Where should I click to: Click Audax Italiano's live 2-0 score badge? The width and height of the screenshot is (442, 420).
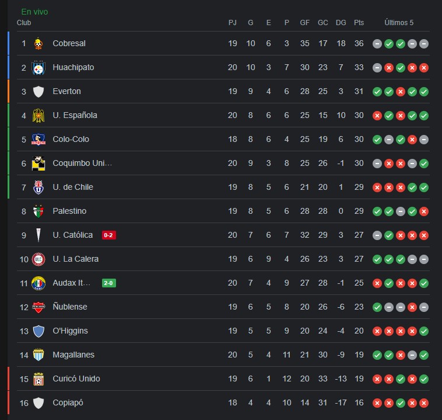coord(109,283)
